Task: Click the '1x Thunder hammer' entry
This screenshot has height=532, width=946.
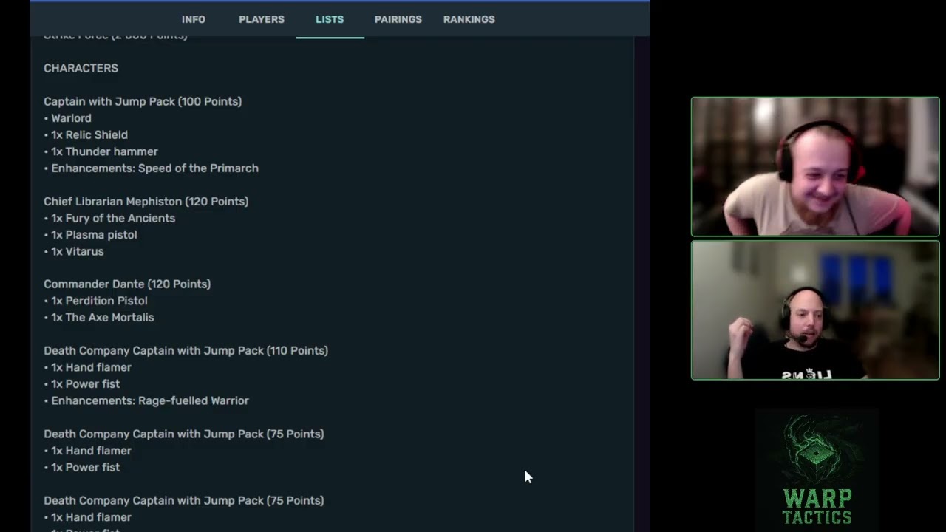Action: (101, 151)
